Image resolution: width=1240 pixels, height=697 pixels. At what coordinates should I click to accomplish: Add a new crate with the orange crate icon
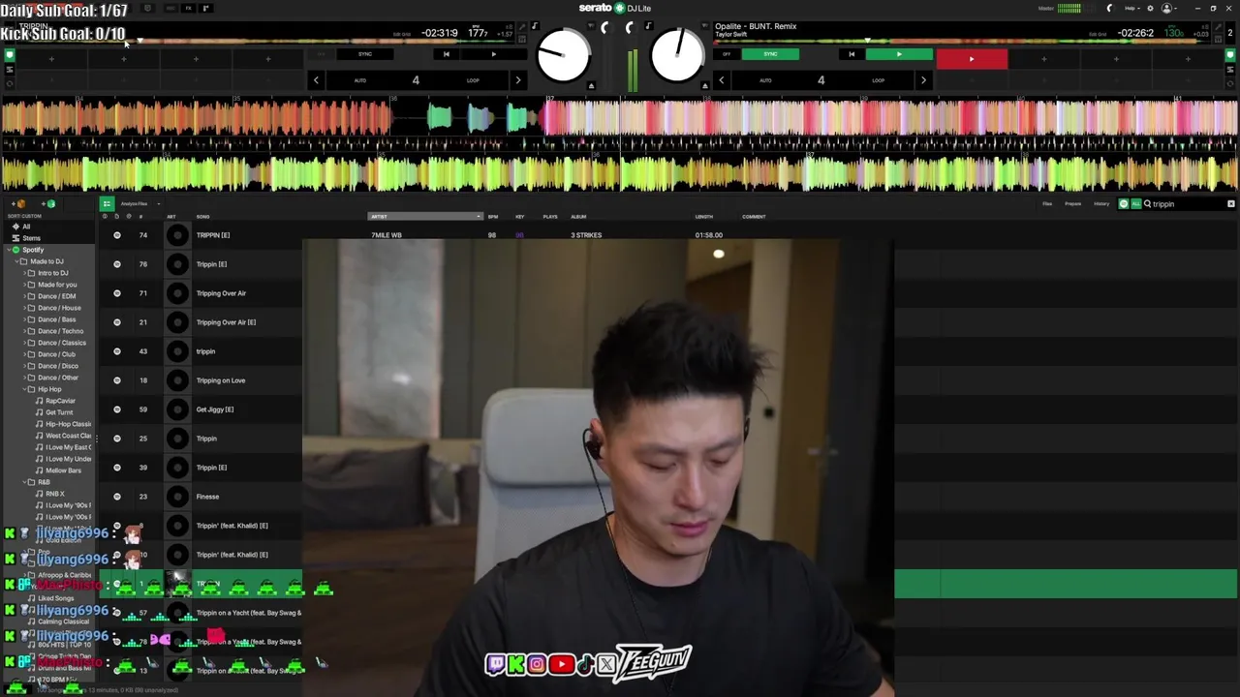(x=18, y=204)
